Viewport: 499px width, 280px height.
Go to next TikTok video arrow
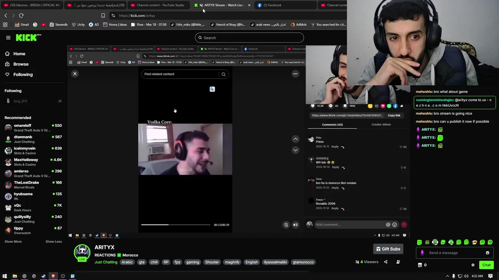[296, 150]
